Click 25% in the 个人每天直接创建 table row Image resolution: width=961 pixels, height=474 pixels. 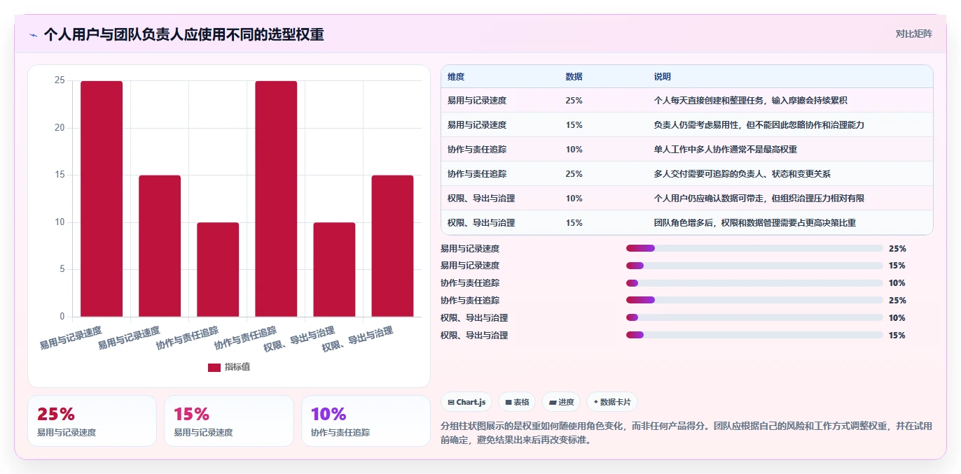coord(574,101)
